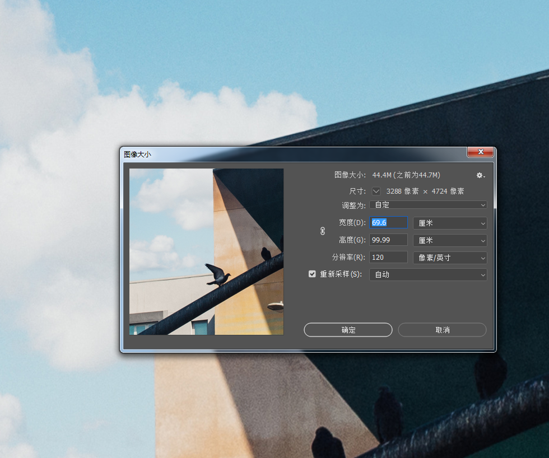Close the 图像大小 dialog with the red X

click(x=481, y=152)
